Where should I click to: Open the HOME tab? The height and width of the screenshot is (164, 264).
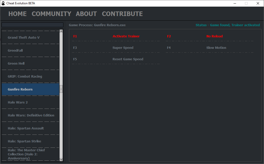(17, 14)
